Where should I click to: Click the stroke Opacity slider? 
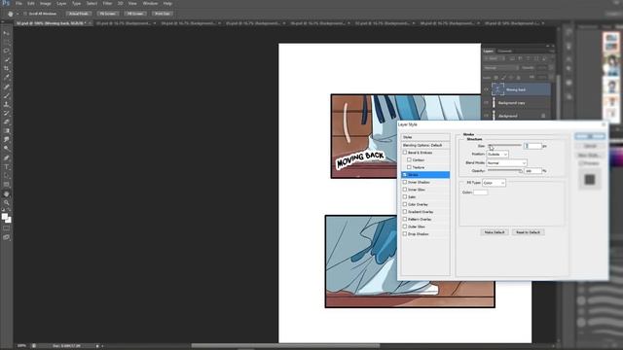tap(504, 171)
